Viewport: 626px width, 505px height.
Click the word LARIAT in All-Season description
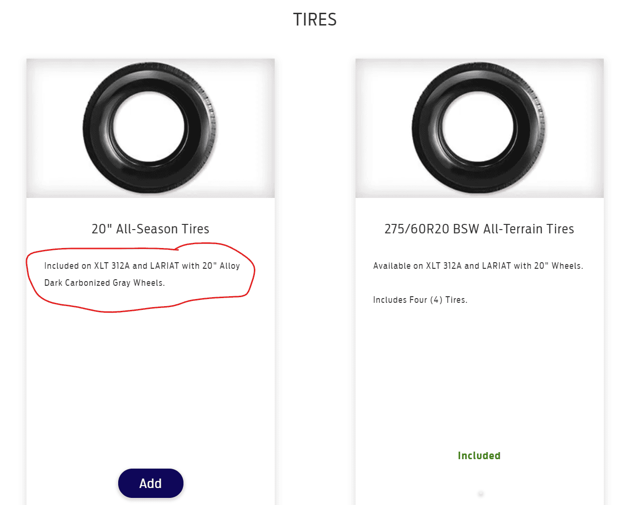click(x=165, y=266)
